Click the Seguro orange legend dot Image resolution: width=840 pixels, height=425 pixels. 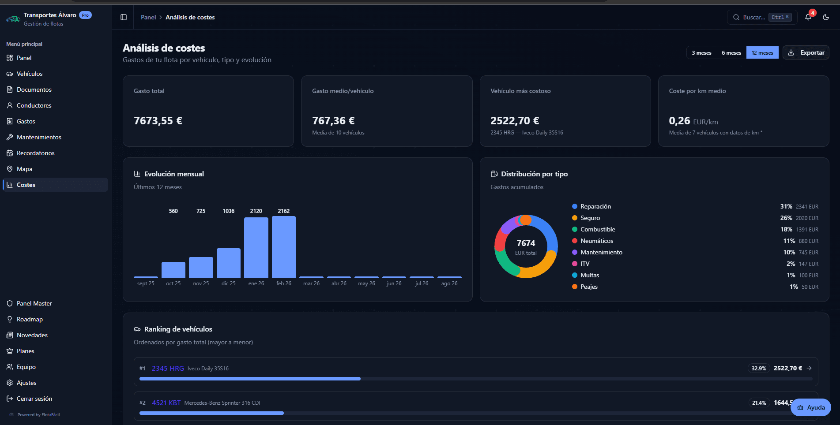[575, 218]
